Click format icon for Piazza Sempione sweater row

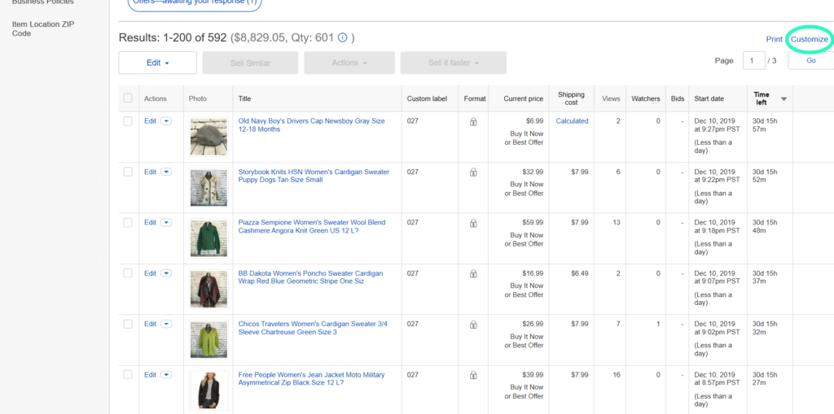pos(473,223)
